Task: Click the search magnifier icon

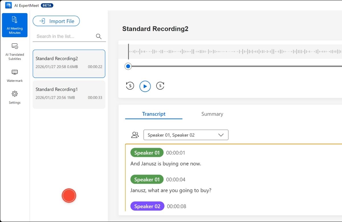Action: [99, 36]
